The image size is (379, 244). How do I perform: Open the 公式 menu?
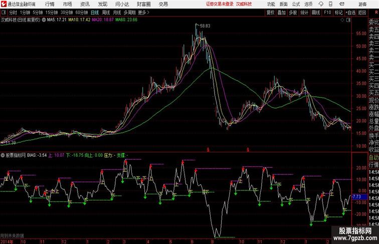coord(296,4)
